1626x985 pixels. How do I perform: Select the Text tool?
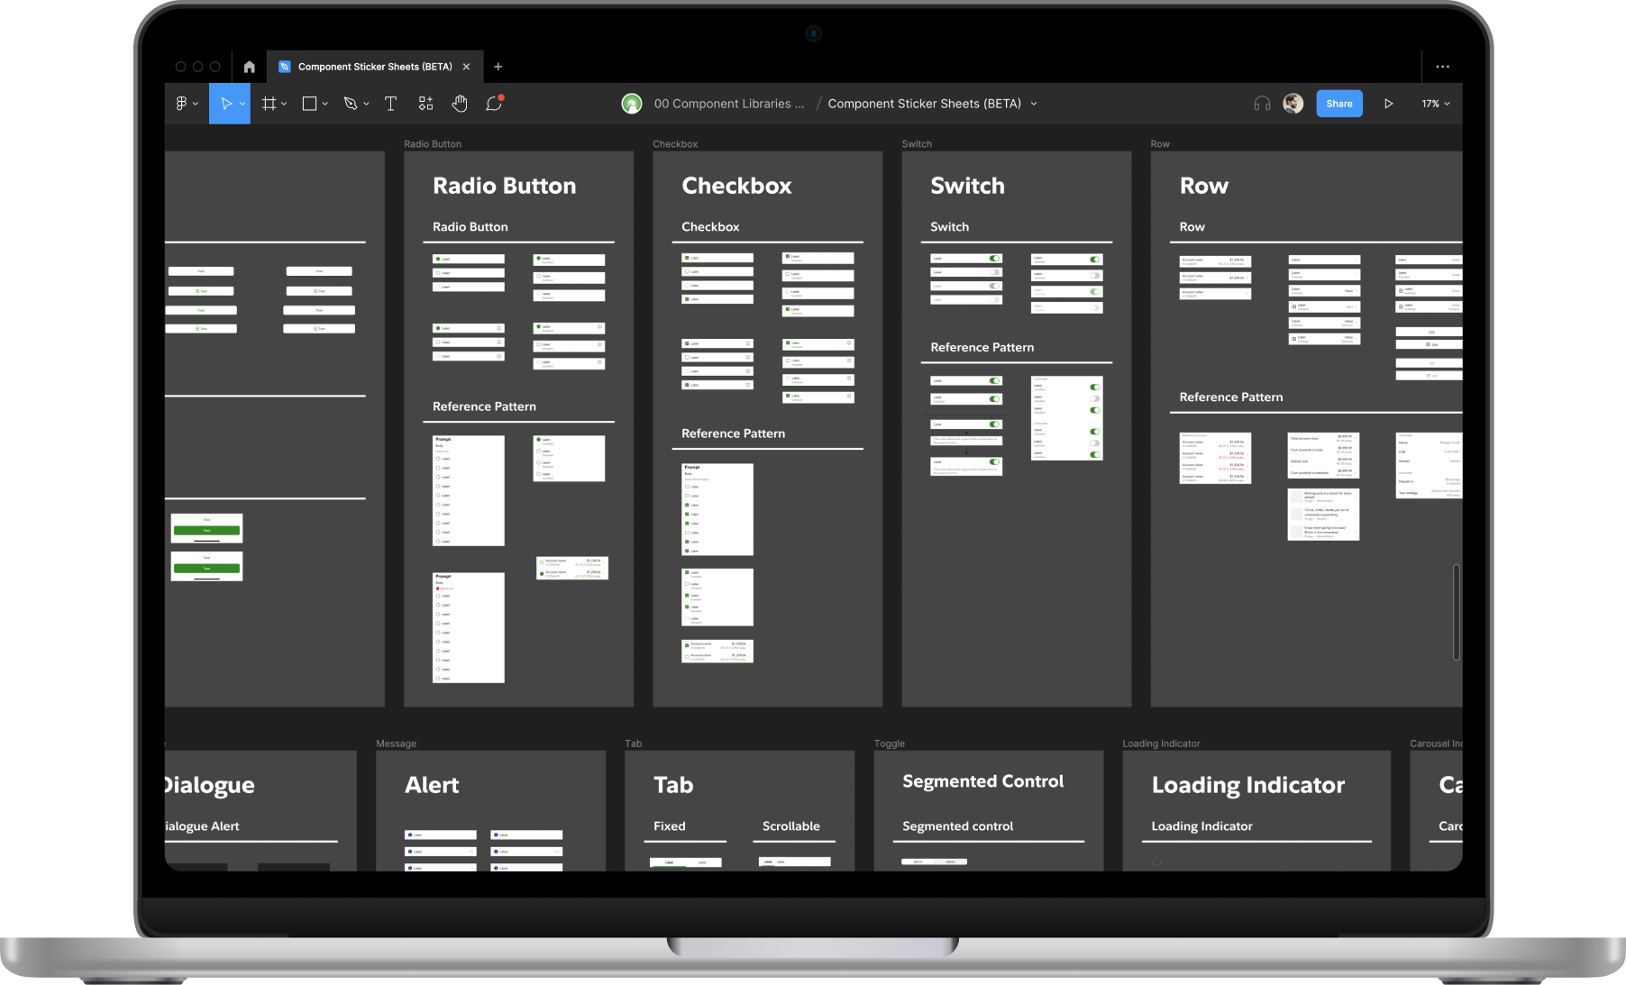pos(390,104)
